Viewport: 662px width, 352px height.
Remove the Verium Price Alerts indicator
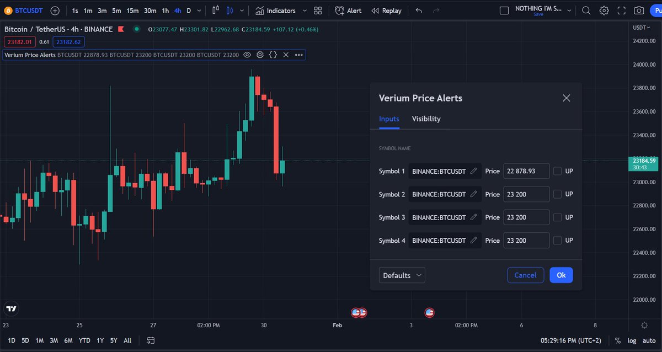(286, 55)
